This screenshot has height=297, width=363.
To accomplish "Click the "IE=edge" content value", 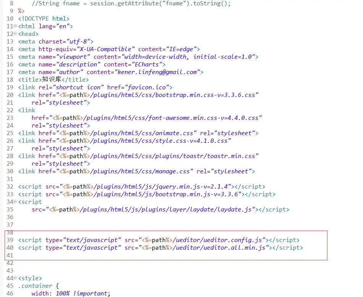I will click(181, 49).
